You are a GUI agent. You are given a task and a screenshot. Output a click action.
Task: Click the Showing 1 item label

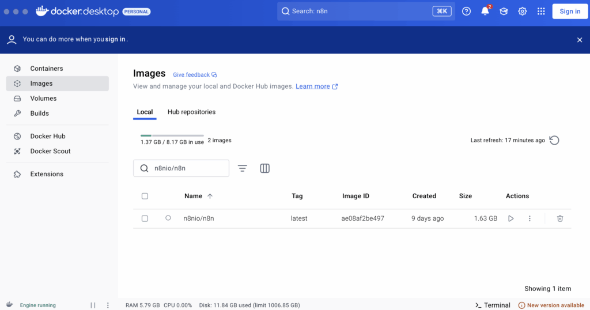pyautogui.click(x=548, y=289)
